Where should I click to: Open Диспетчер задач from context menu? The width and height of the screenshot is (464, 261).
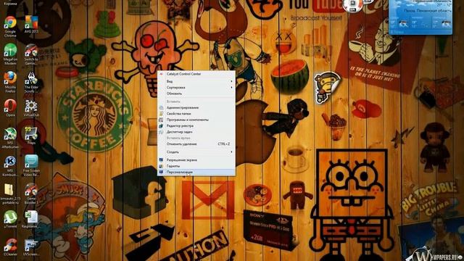pos(196,132)
